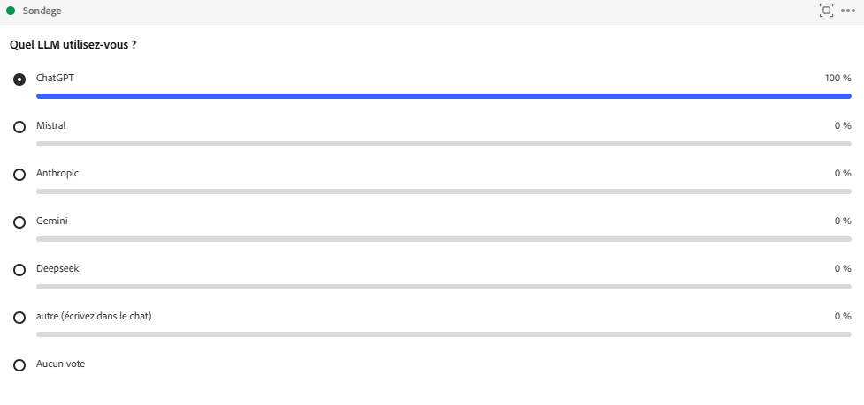
Task: Select the Anthropic radio button
Action: [19, 175]
